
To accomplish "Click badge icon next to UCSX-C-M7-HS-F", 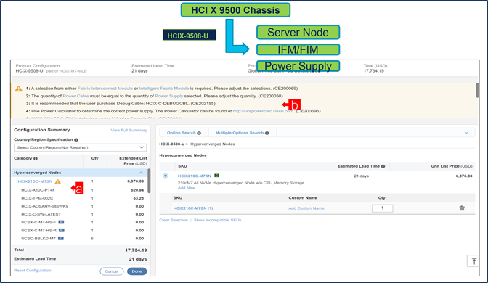I will (x=61, y=222).
